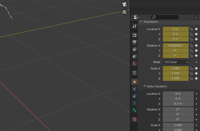
Task: Open the View Layer properties tab
Action: click(135, 49)
